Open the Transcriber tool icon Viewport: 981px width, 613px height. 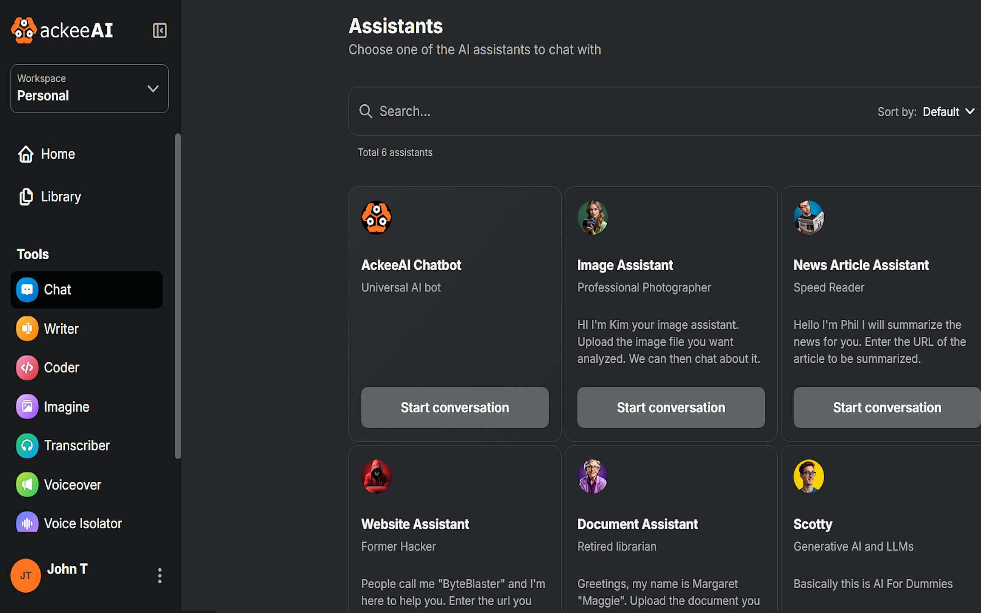[x=27, y=446]
